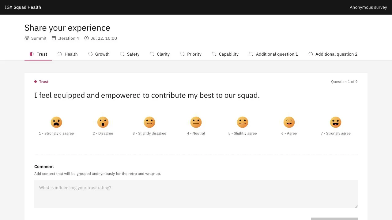This screenshot has width=392, height=220.
Task: Click the Anonymous survey header text
Action: [x=368, y=7]
